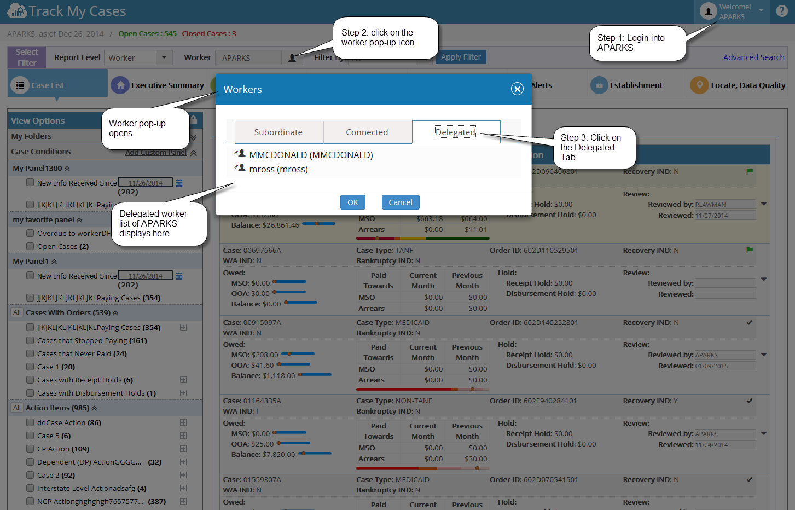795x510 pixels.
Task: Open Establishment briefcase icon
Action: pyautogui.click(x=599, y=85)
